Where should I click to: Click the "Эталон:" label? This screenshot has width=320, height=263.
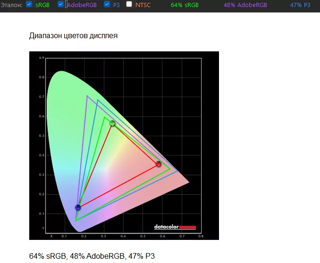coord(11,5)
